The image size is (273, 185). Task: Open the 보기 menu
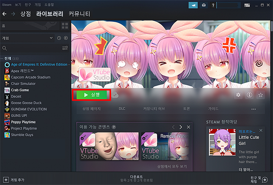click(18, 5)
